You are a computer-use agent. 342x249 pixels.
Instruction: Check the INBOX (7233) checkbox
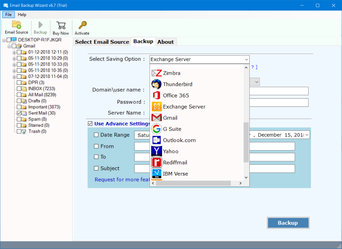[x=19, y=89]
